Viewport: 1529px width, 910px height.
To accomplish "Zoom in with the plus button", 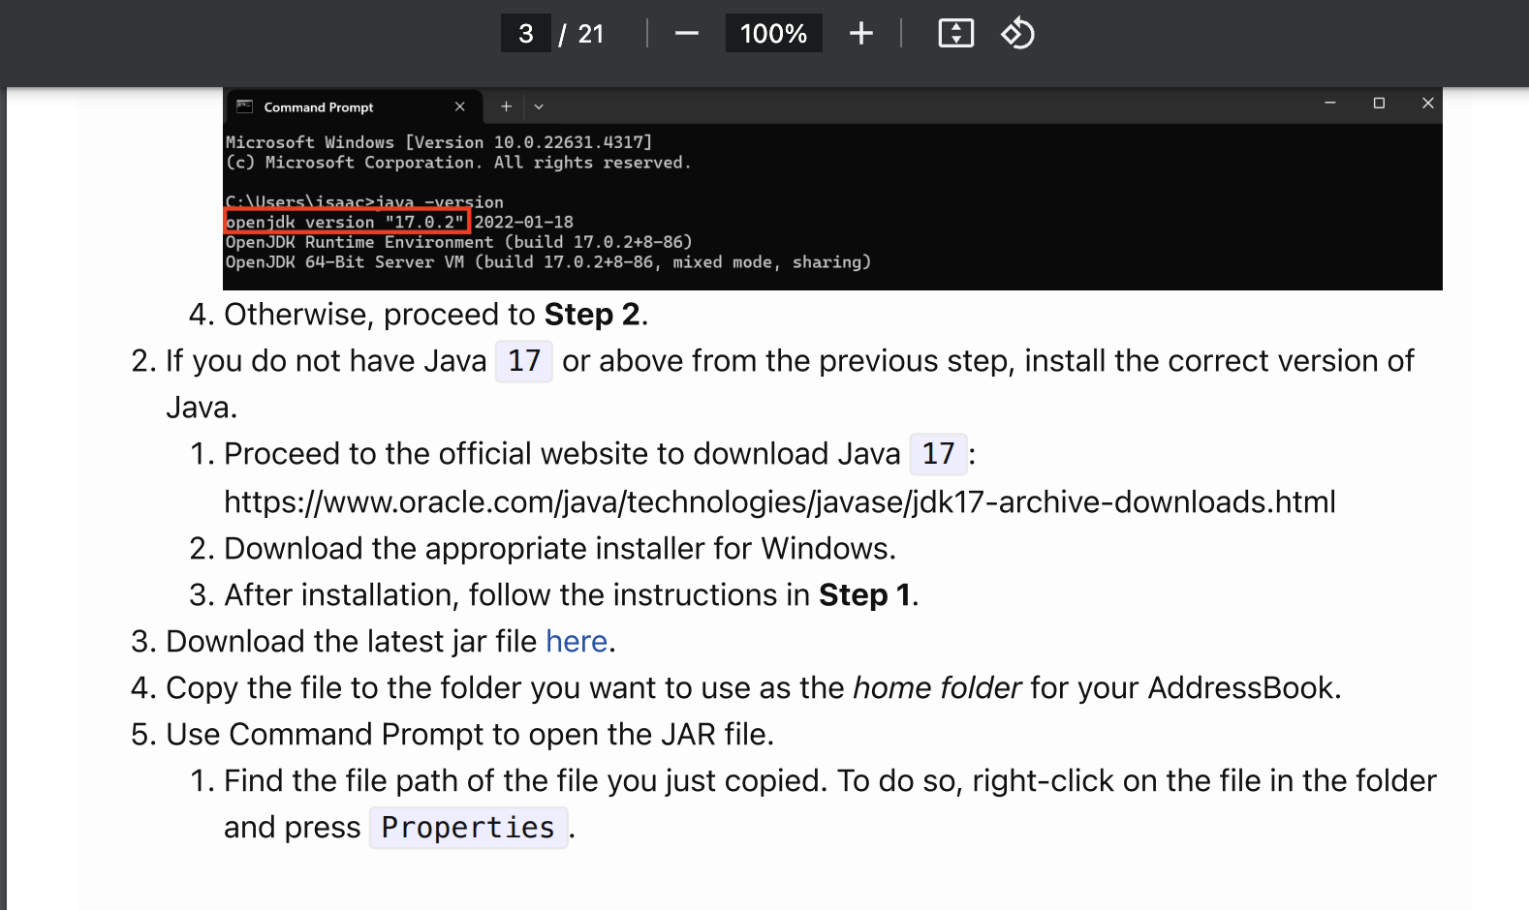I will 860,34.
